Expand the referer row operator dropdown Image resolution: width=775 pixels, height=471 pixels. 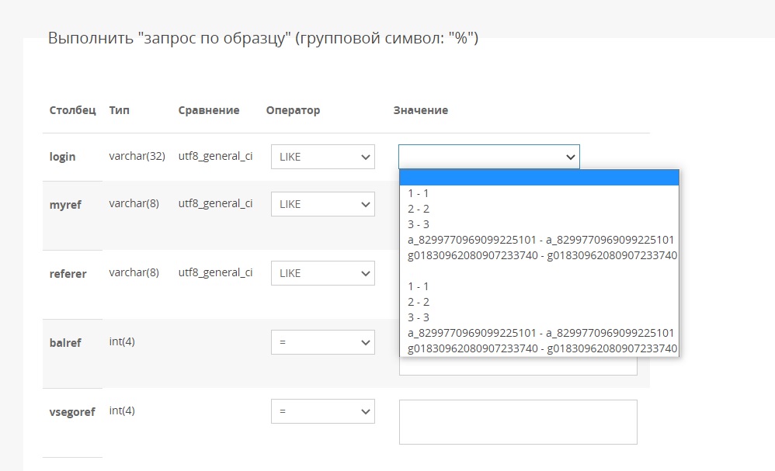click(322, 273)
